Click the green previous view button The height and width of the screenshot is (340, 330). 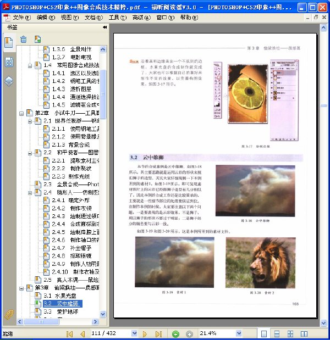[175, 334]
